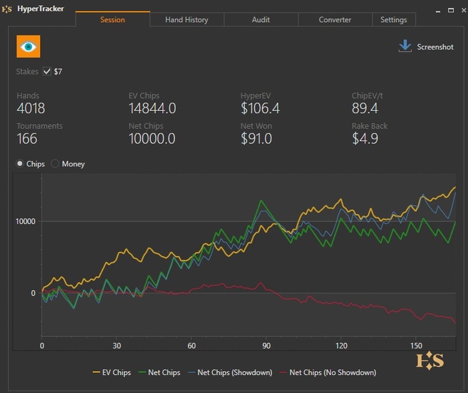The width and height of the screenshot is (468, 393).
Task: Toggle the orange eye visibility button
Action: click(x=28, y=47)
